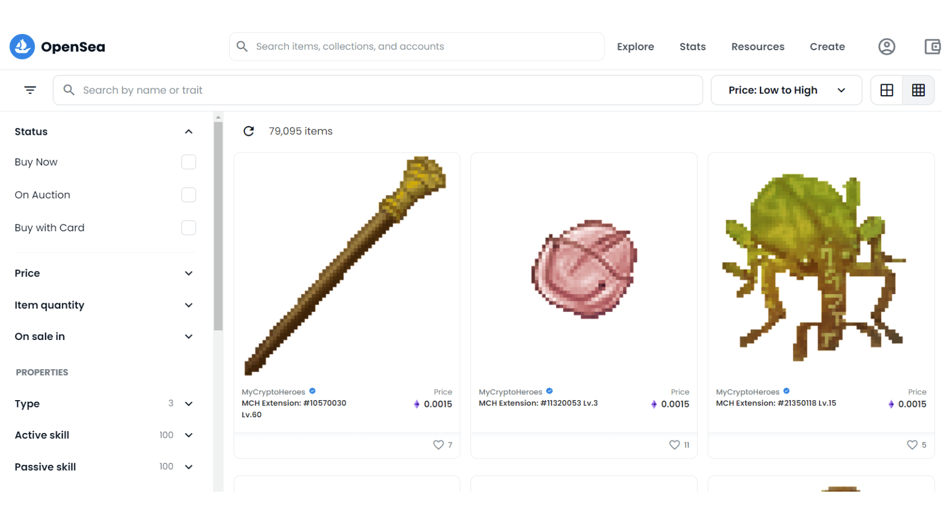Switch to large grid view

pyautogui.click(x=887, y=90)
